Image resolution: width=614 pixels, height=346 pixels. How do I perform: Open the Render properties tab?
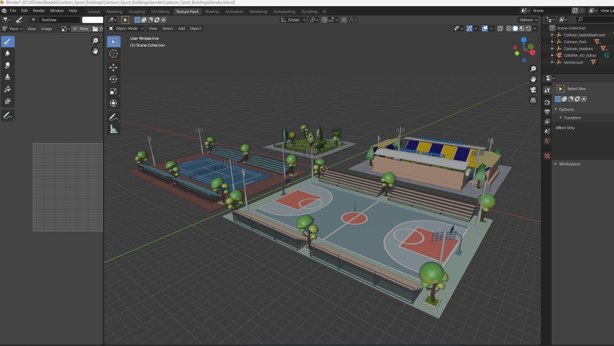547,102
